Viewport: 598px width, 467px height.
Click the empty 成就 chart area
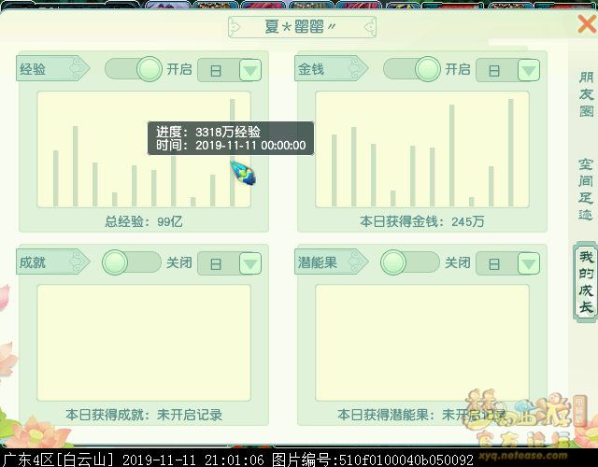click(143, 341)
